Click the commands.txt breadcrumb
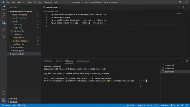190x107 pixels. 51,11
